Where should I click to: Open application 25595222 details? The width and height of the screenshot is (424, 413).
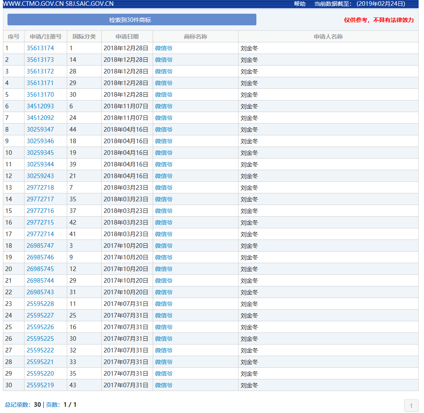tap(40, 350)
